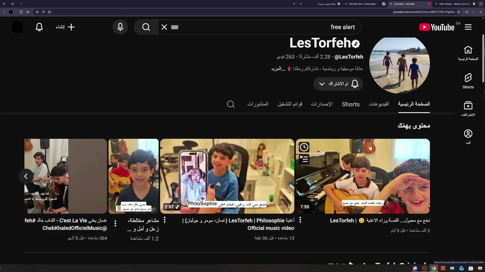The height and width of the screenshot is (272, 485).
Task: Open Subscriptions from the sidebar
Action: tap(468, 109)
